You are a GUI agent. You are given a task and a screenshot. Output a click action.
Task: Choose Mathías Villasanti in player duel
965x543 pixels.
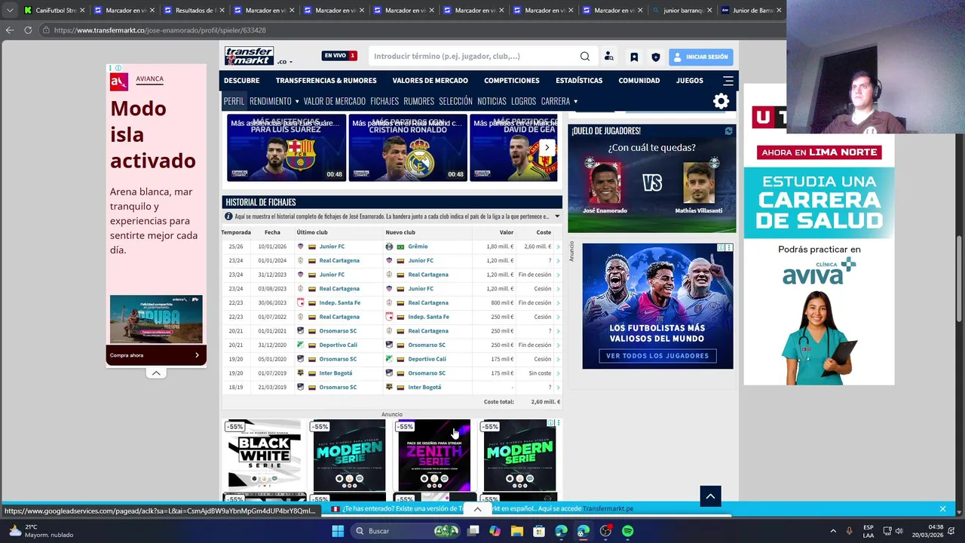point(699,185)
